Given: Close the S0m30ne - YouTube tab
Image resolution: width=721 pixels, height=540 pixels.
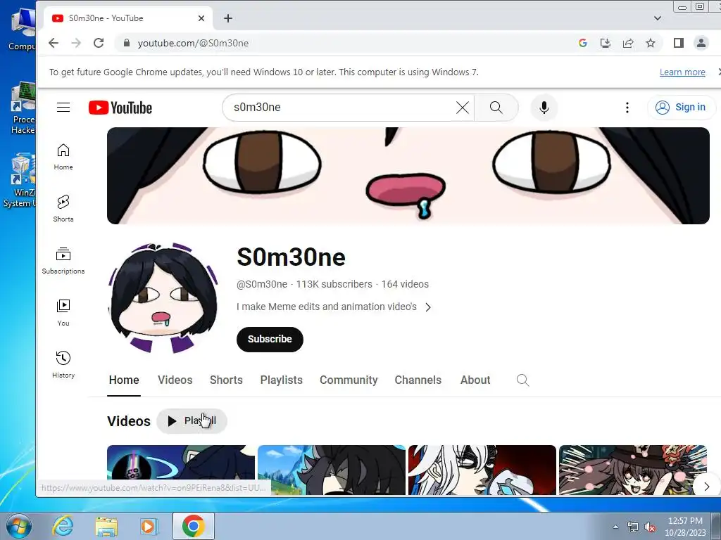Looking at the screenshot, I should 201,18.
